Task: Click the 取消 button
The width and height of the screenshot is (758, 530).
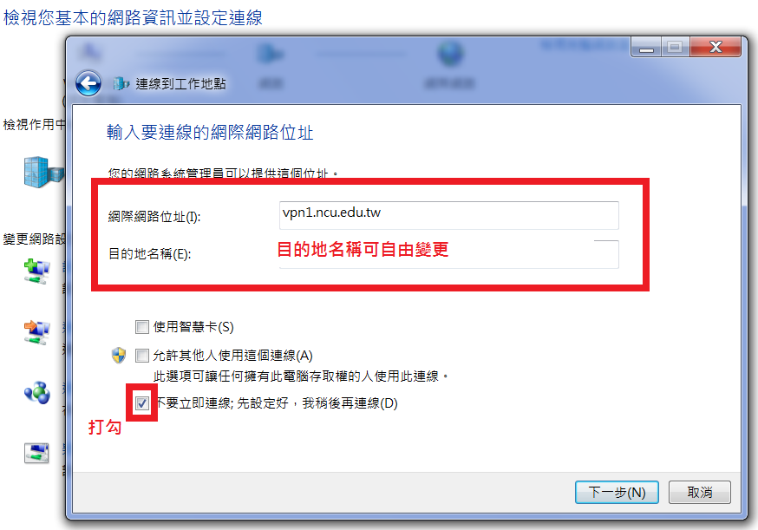Action: pyautogui.click(x=700, y=493)
